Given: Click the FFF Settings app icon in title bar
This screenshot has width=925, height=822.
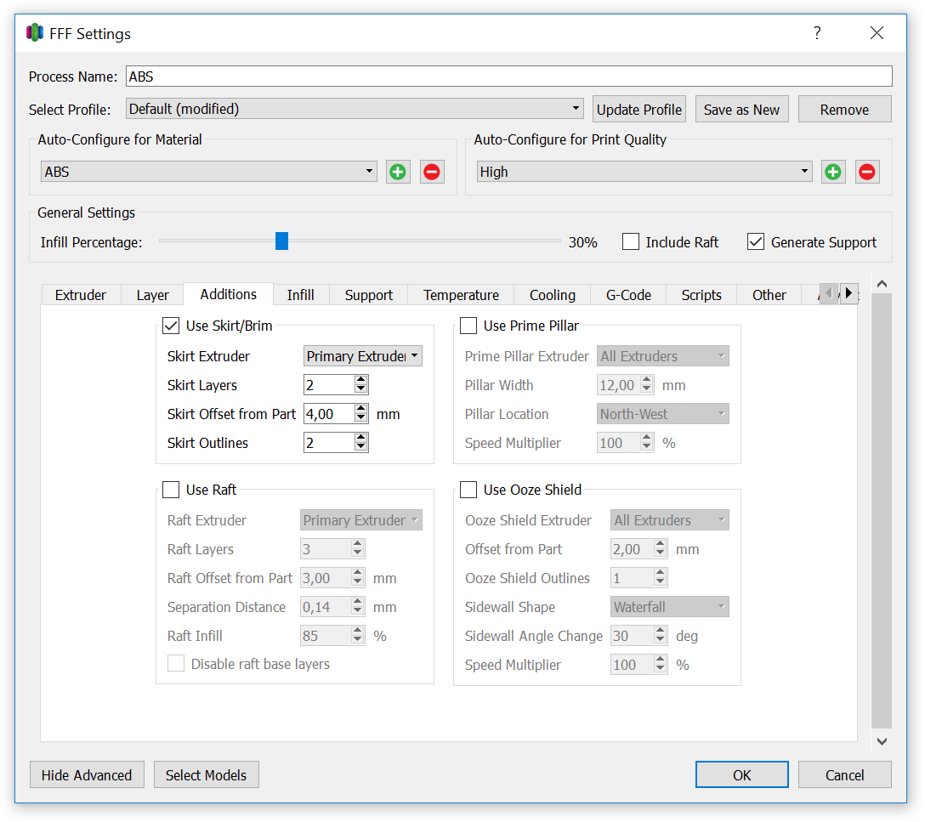Looking at the screenshot, I should tap(35, 33).
